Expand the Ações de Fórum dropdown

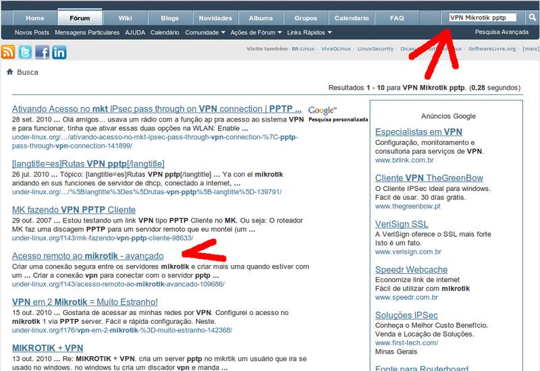[x=256, y=32]
